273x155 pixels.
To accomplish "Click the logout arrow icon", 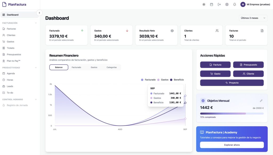I will (x=219, y=5).
